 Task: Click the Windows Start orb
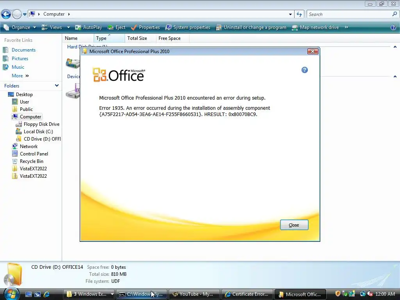11,294
